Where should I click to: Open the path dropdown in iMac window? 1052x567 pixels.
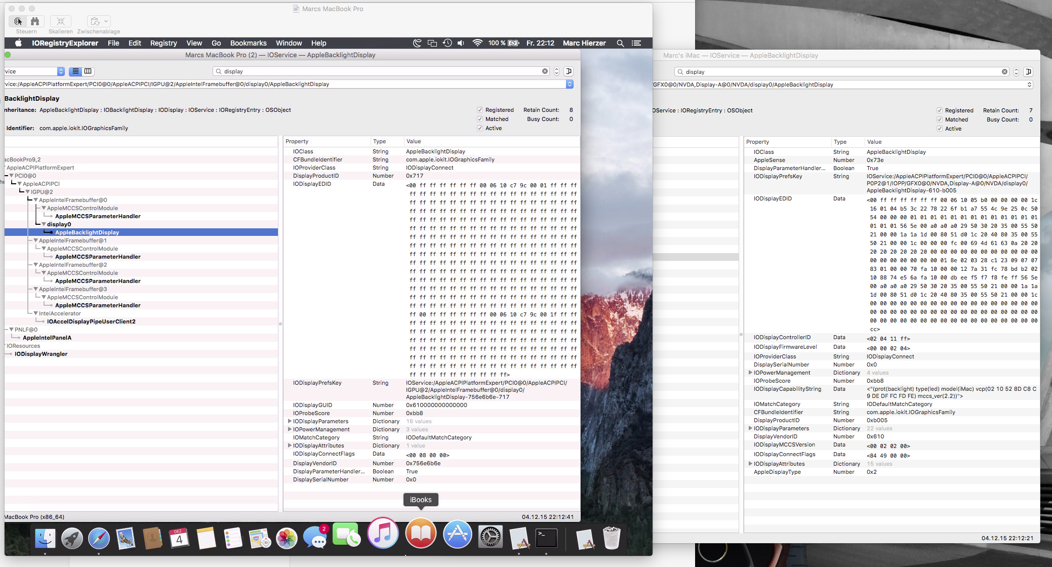pos(1029,85)
